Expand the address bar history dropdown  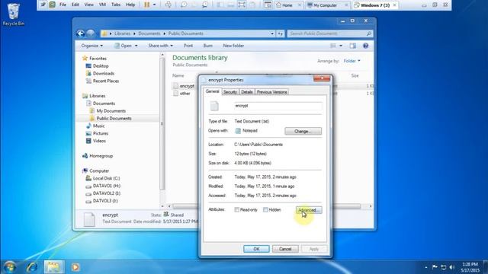[x=272, y=33]
